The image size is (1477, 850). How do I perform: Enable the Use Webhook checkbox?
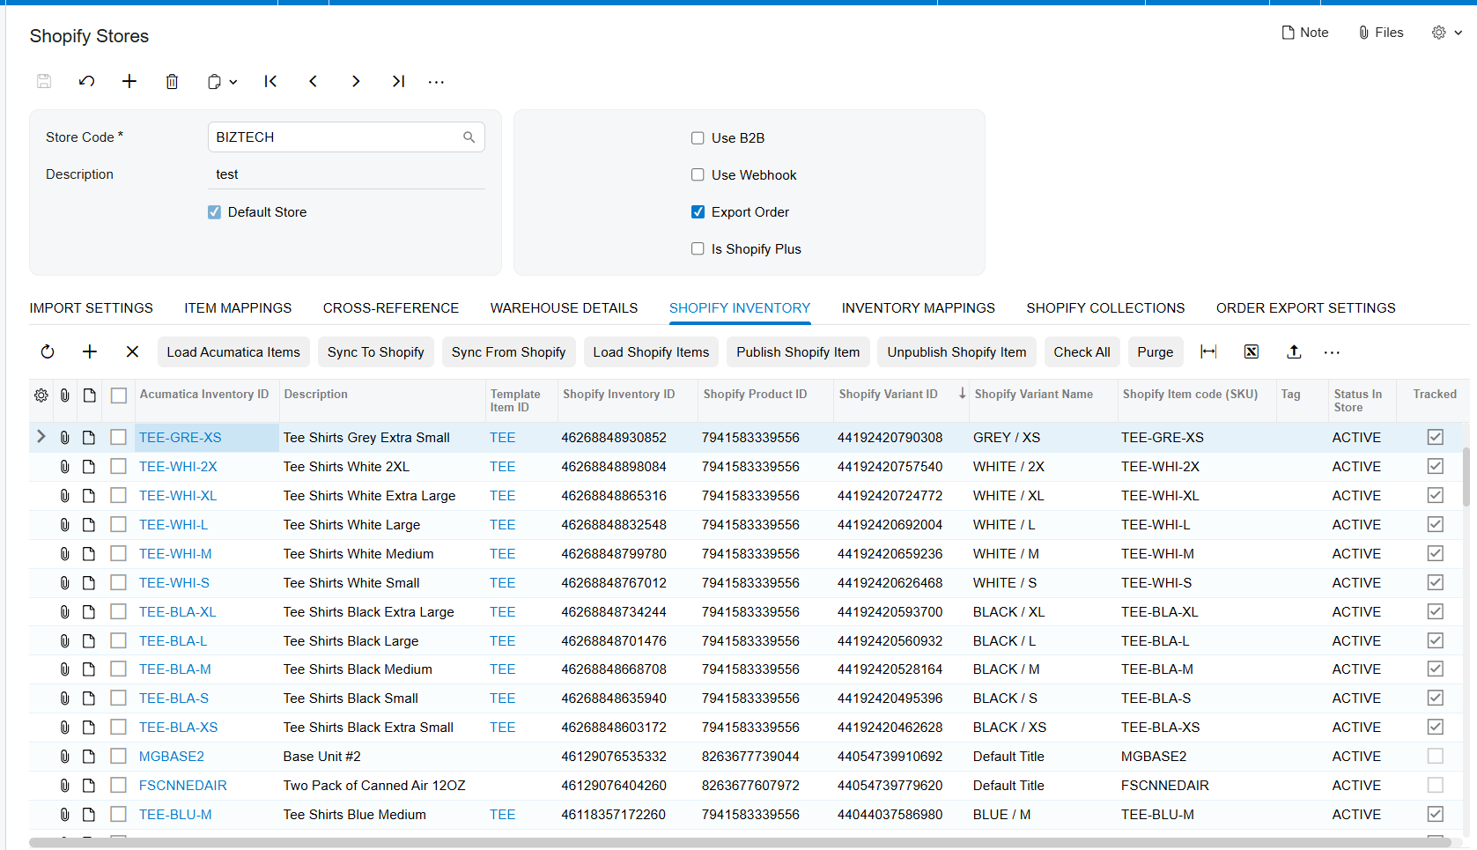698,175
